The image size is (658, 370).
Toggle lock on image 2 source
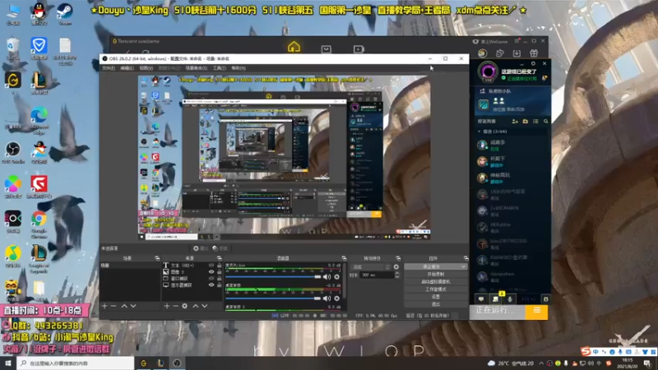219,272
